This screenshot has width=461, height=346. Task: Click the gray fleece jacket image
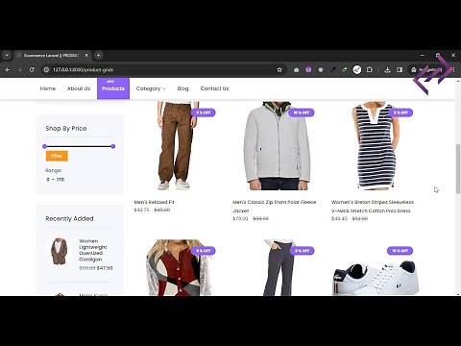(277, 146)
